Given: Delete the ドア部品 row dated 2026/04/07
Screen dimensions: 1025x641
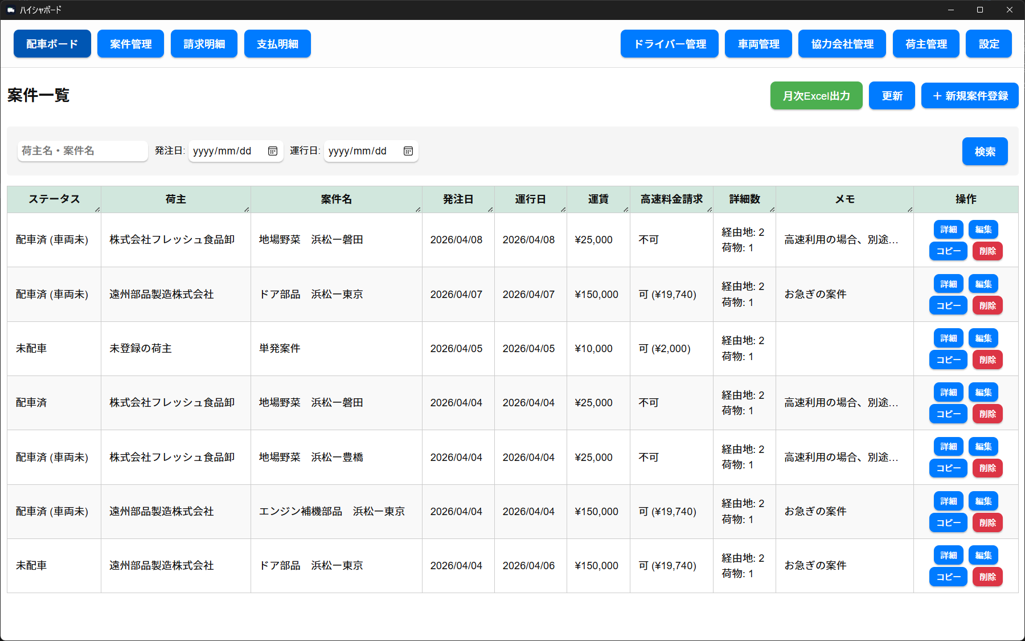Looking at the screenshot, I should coord(987,305).
